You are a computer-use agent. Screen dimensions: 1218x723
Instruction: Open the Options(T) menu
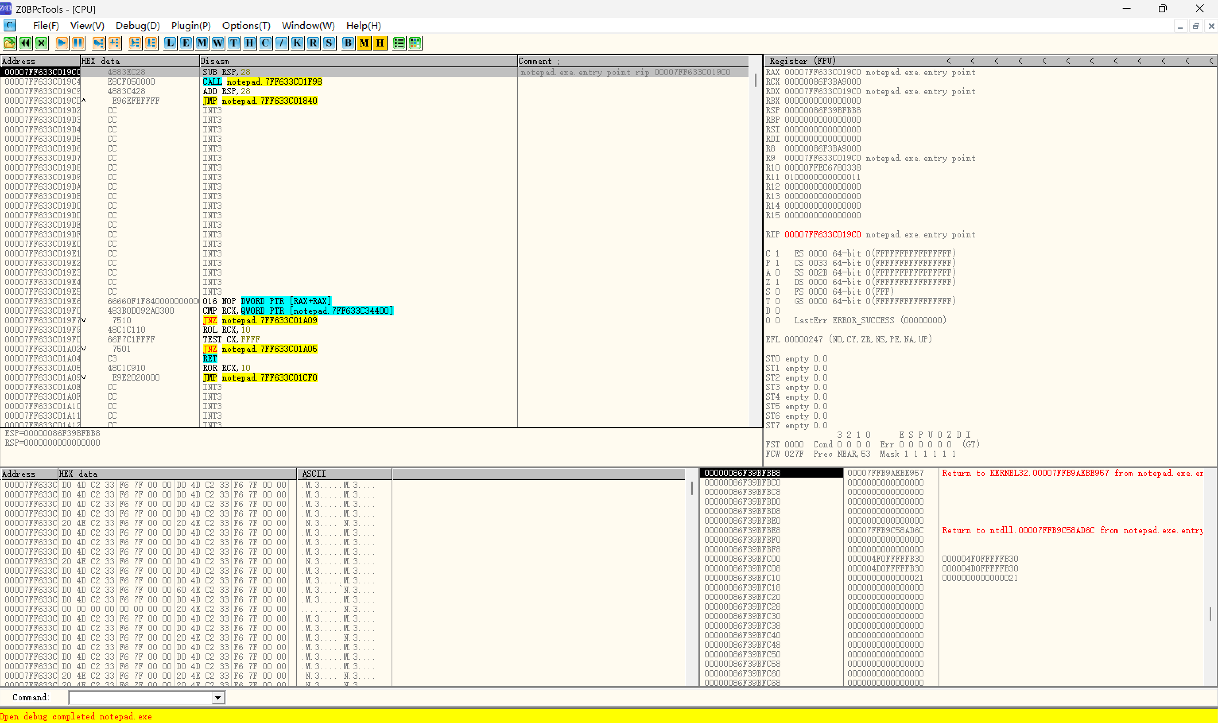pyautogui.click(x=246, y=26)
